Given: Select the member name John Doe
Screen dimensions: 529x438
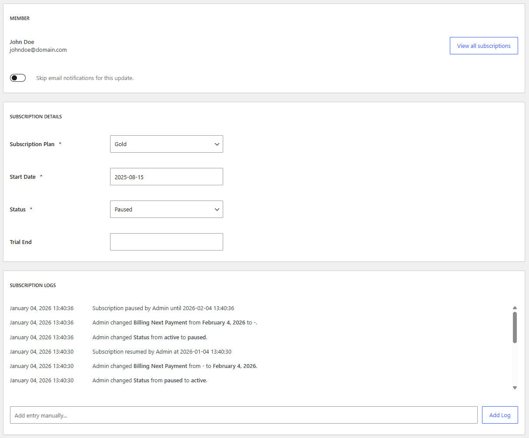Looking at the screenshot, I should pyautogui.click(x=22, y=42).
